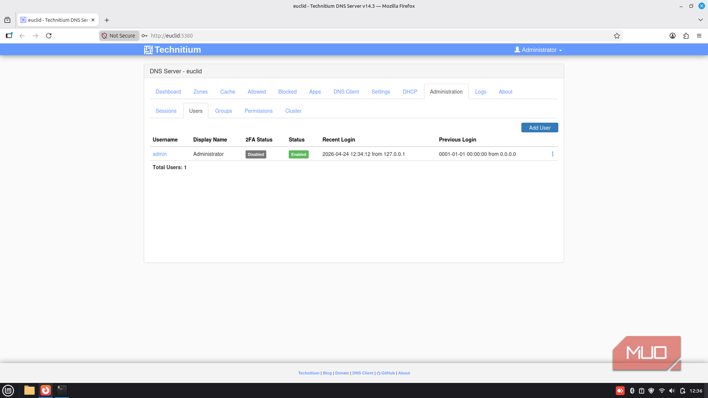Click the bookmark star icon

pyautogui.click(x=617, y=36)
